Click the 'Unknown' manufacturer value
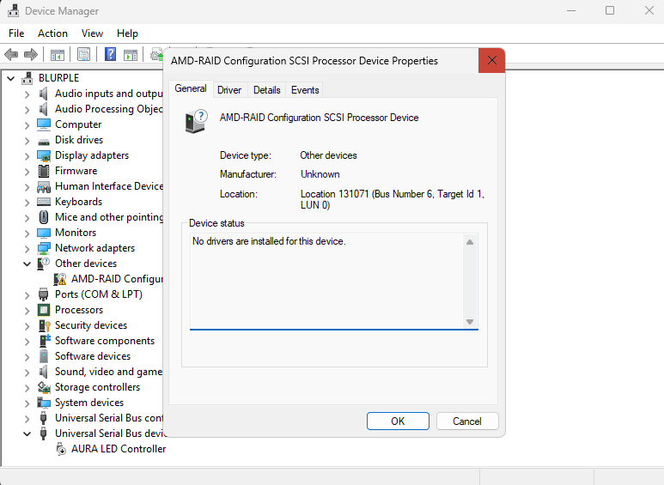Viewport: 664px width, 485px height. 320,174
